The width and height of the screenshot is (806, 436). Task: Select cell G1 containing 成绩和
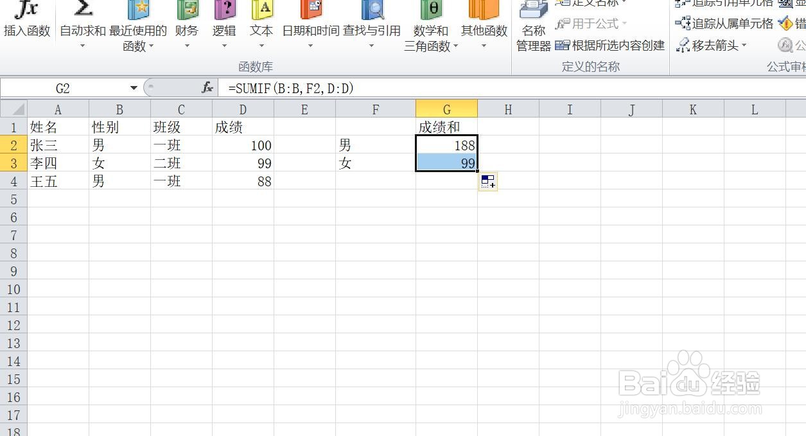pyautogui.click(x=446, y=127)
